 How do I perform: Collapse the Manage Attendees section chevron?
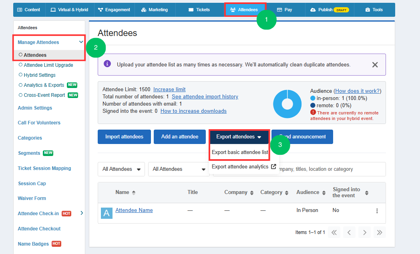[81, 42]
